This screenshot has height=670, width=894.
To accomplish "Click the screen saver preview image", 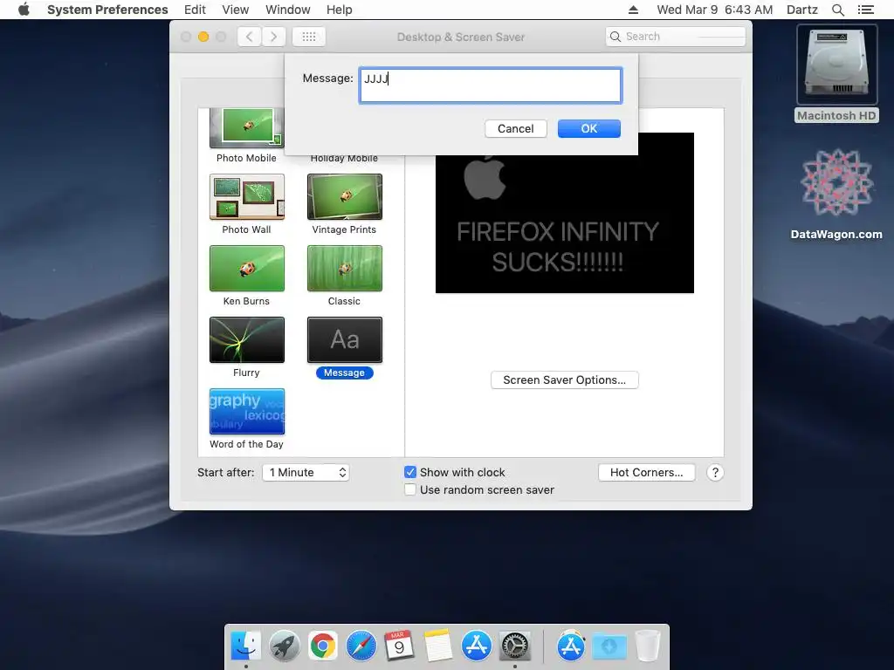I will (565, 213).
